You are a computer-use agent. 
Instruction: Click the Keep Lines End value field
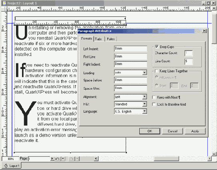click(x=194, y=86)
